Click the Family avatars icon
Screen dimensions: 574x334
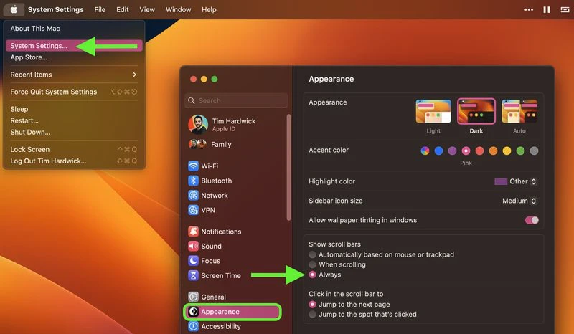point(198,144)
